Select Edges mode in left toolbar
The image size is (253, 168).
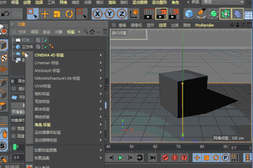[4, 94]
